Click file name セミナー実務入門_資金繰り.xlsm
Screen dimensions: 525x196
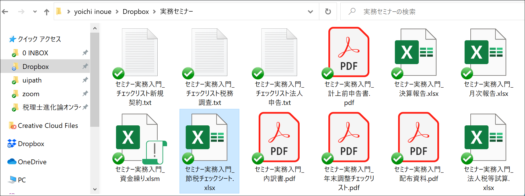pyautogui.click(x=140, y=174)
